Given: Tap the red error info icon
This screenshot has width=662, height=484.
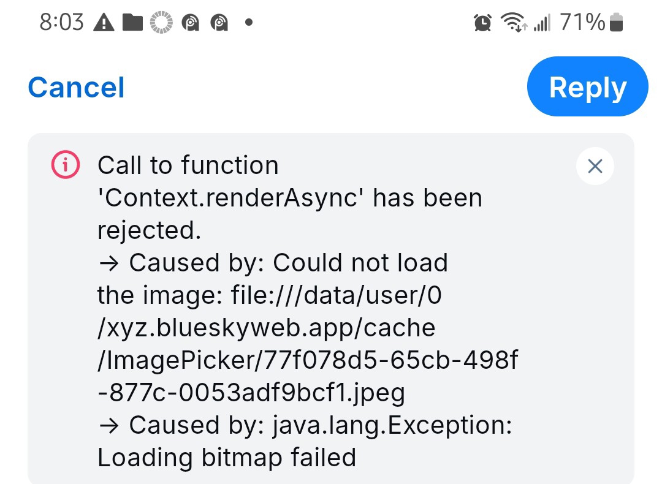Looking at the screenshot, I should [x=65, y=165].
